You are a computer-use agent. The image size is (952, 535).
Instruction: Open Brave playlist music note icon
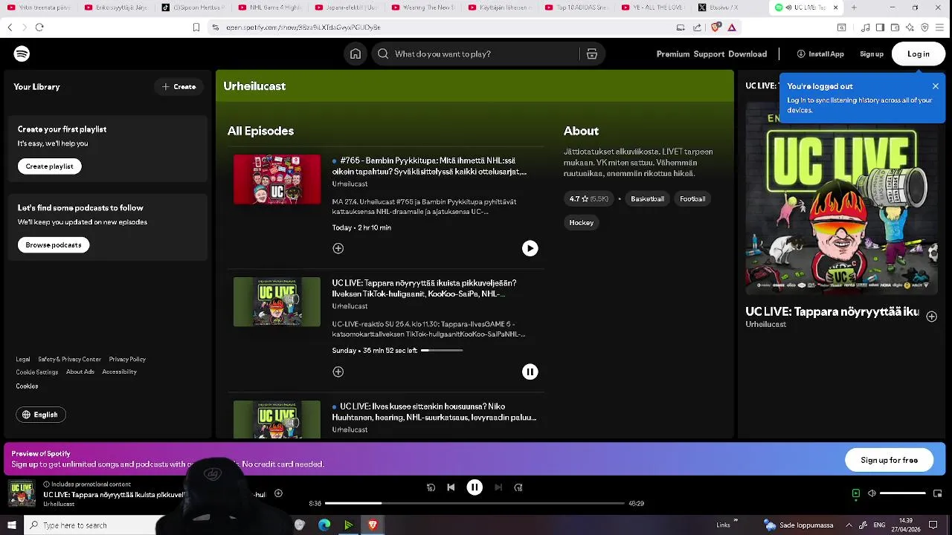pyautogui.click(x=866, y=27)
